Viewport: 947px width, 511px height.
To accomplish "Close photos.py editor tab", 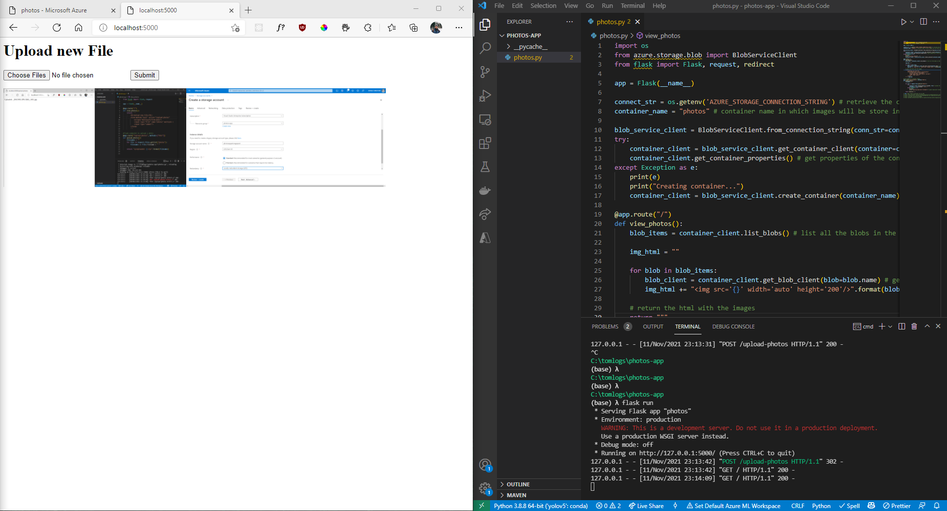I will (638, 22).
